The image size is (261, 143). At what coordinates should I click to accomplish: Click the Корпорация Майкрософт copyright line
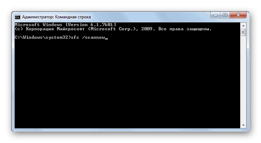coord(113,29)
